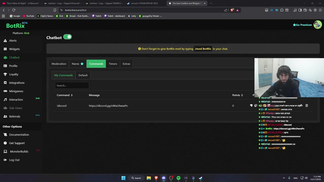Turn off the Chatbot toggle switch
This screenshot has height=182, width=324.
[68, 37]
